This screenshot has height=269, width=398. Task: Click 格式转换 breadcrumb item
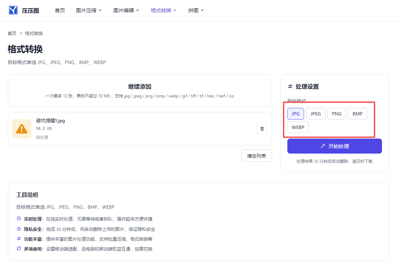click(34, 33)
